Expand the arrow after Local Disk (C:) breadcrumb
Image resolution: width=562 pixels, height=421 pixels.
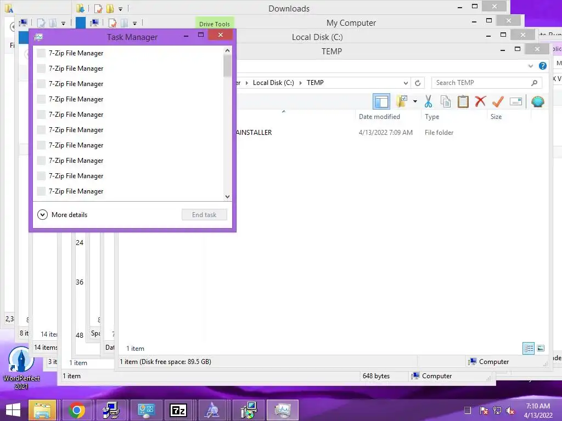pyautogui.click(x=300, y=83)
